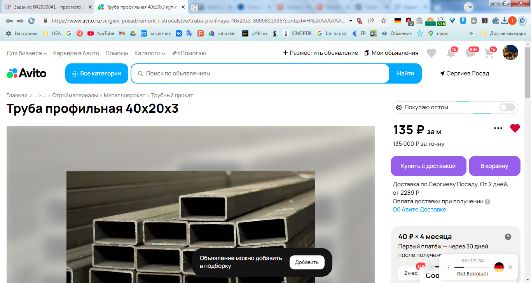Open the Все категории menu
This screenshot has width=531, height=283.
click(97, 73)
